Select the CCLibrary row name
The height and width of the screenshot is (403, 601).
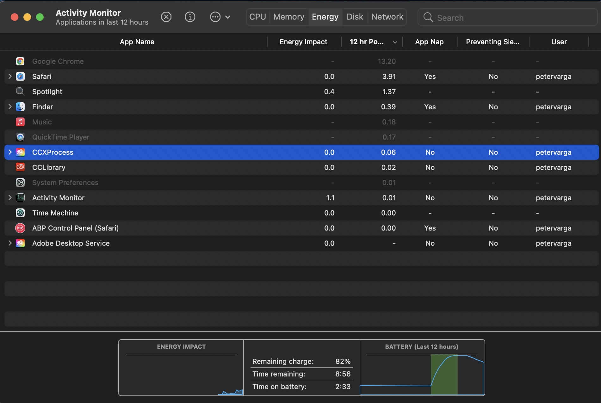tap(49, 167)
